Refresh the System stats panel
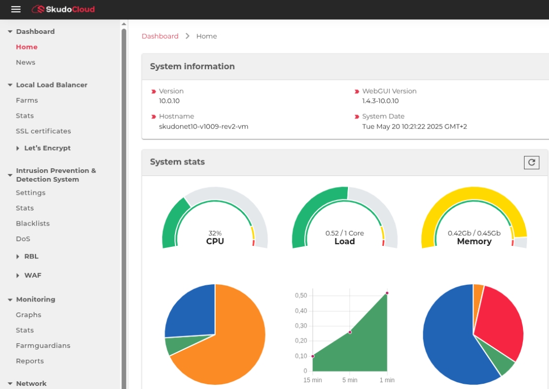549x389 pixels. (x=531, y=162)
